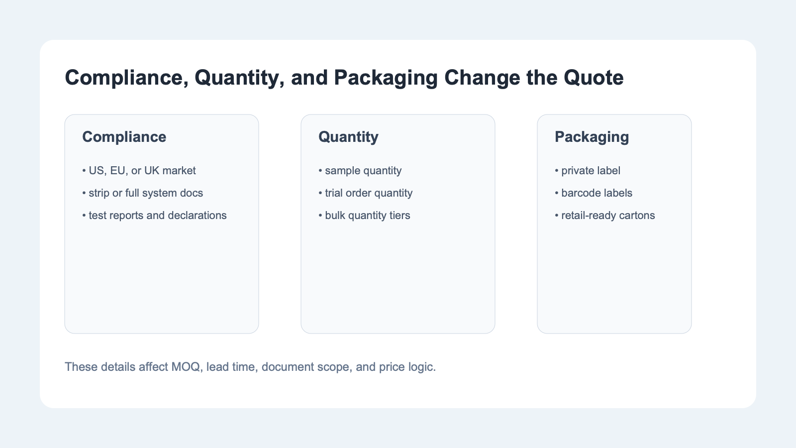Select the Quantity card heading

(348, 137)
